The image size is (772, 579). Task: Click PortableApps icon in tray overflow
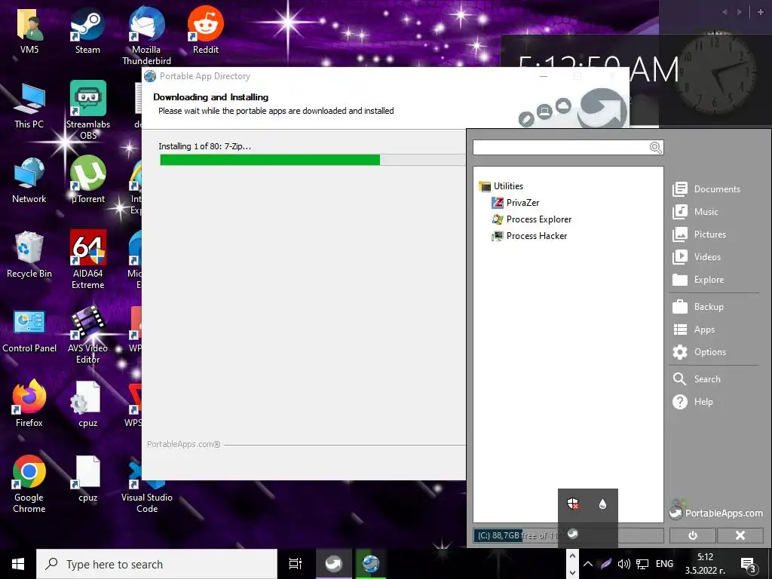pos(573,534)
